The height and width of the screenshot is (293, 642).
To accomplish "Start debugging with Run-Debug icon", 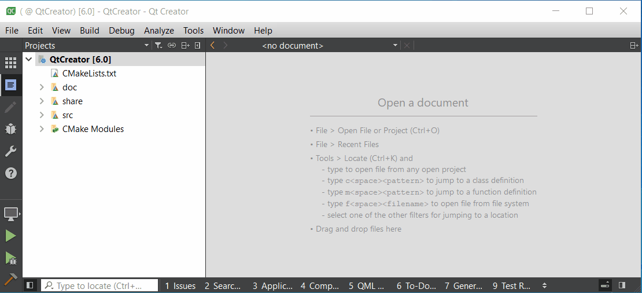I will [x=10, y=258].
